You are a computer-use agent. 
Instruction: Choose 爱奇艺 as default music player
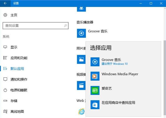tap(107, 88)
